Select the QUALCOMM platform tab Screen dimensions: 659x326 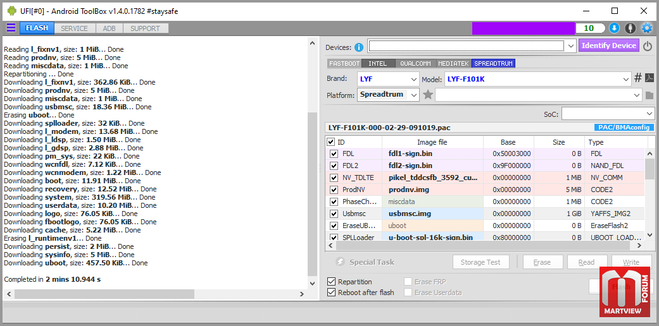pyautogui.click(x=416, y=63)
